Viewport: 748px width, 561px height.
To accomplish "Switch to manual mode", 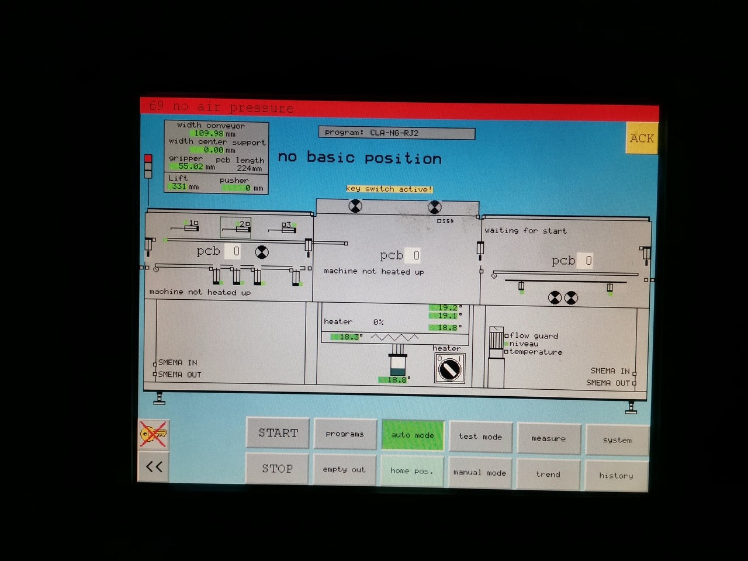I will coord(480,472).
